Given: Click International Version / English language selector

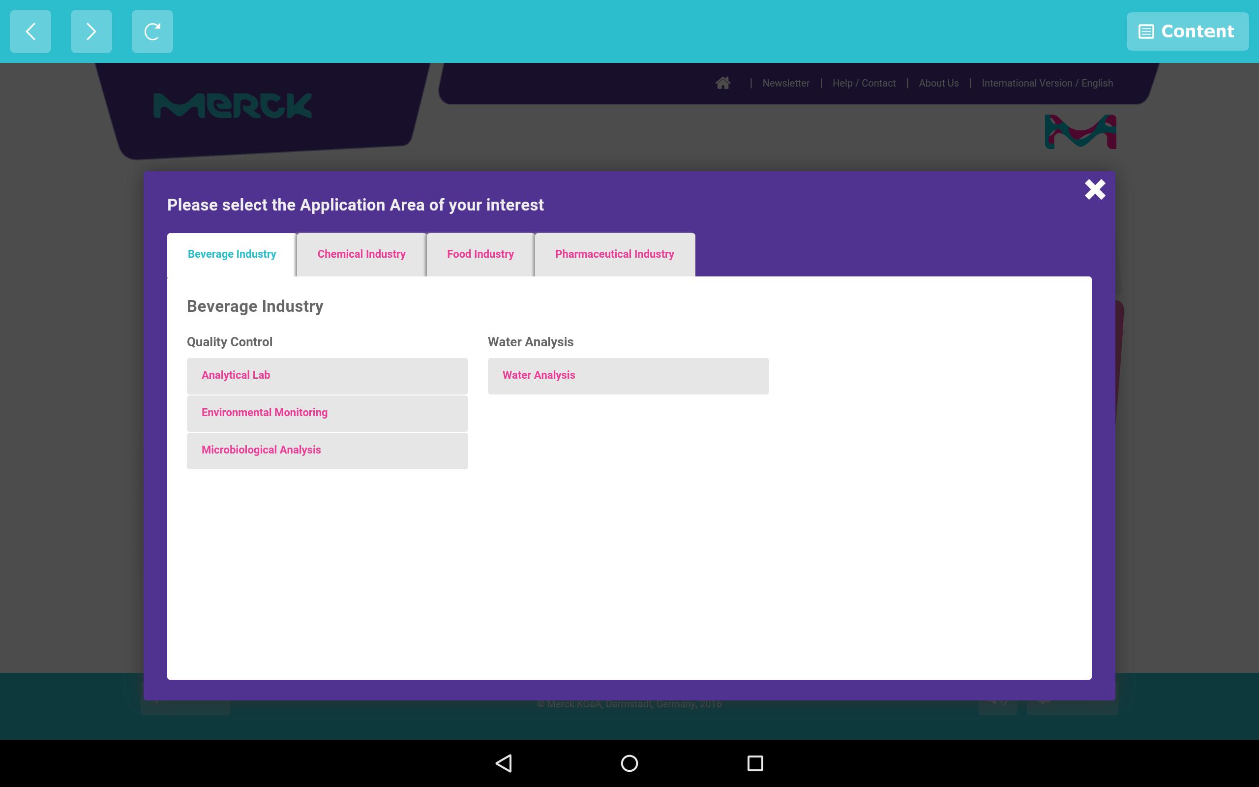Looking at the screenshot, I should point(1047,83).
